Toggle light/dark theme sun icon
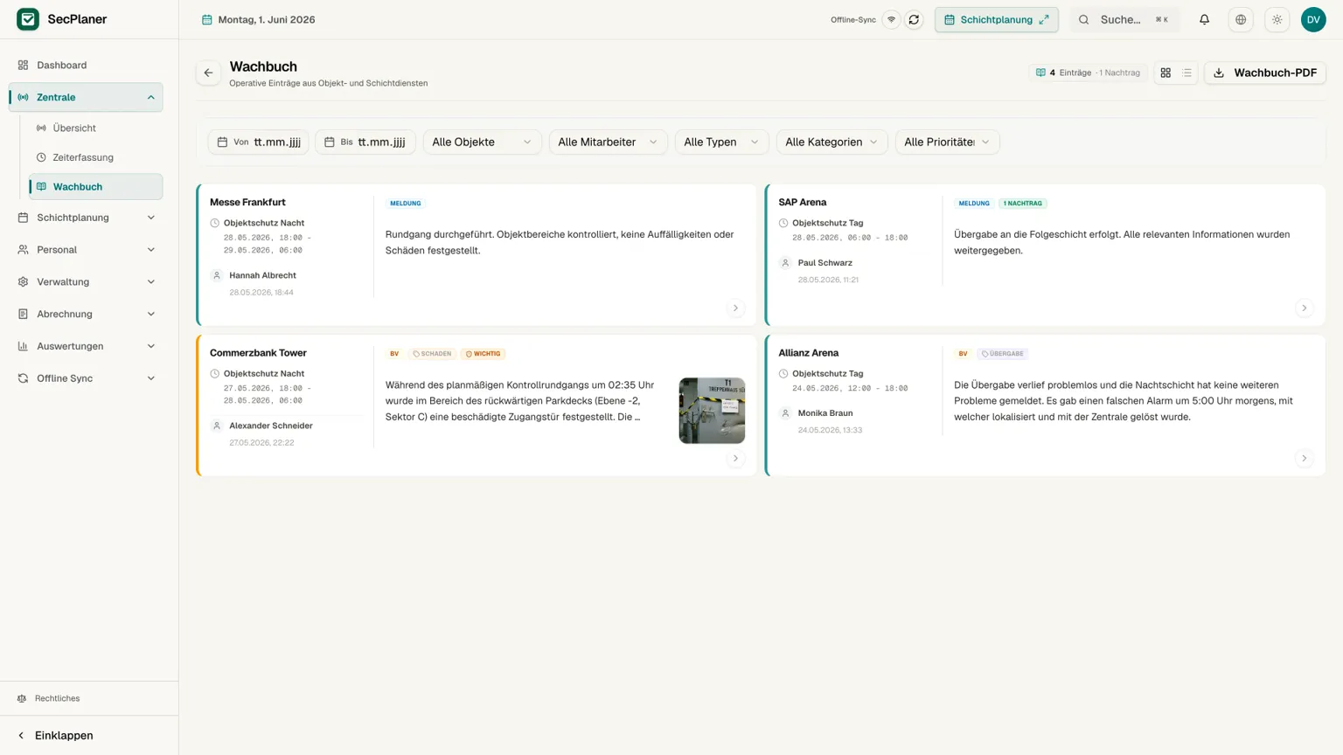1343x755 pixels. (1277, 19)
